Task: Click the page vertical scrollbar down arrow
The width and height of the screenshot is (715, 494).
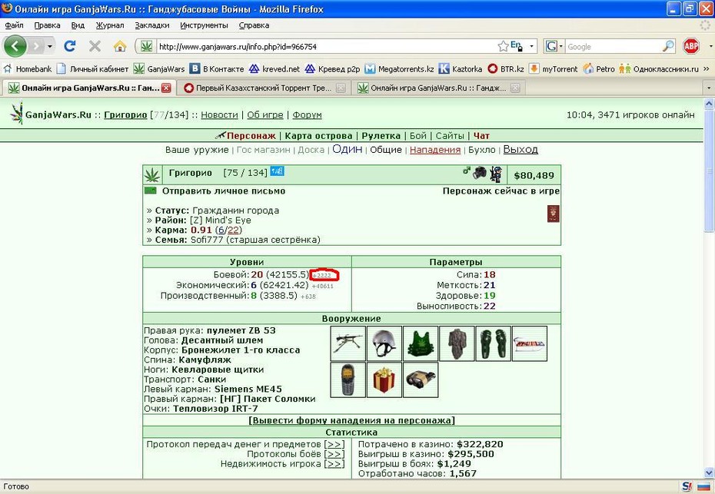Action: coord(709,472)
